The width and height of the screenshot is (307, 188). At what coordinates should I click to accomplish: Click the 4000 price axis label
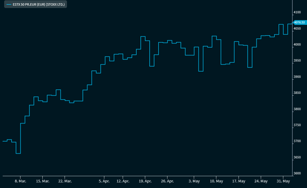click(297, 45)
